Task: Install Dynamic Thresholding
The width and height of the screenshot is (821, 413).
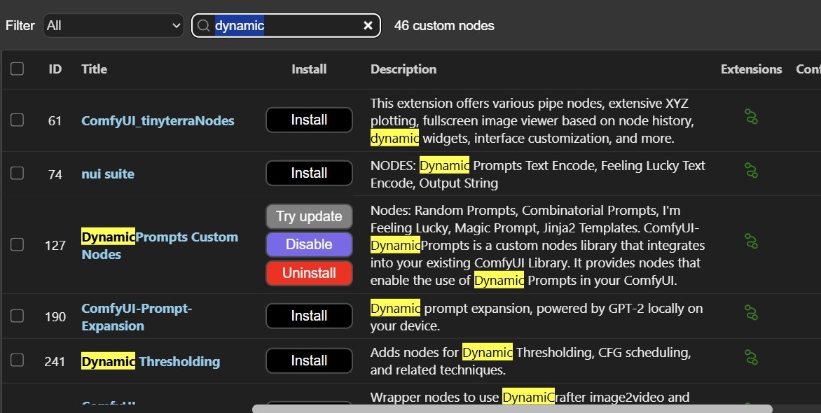Action: (309, 360)
